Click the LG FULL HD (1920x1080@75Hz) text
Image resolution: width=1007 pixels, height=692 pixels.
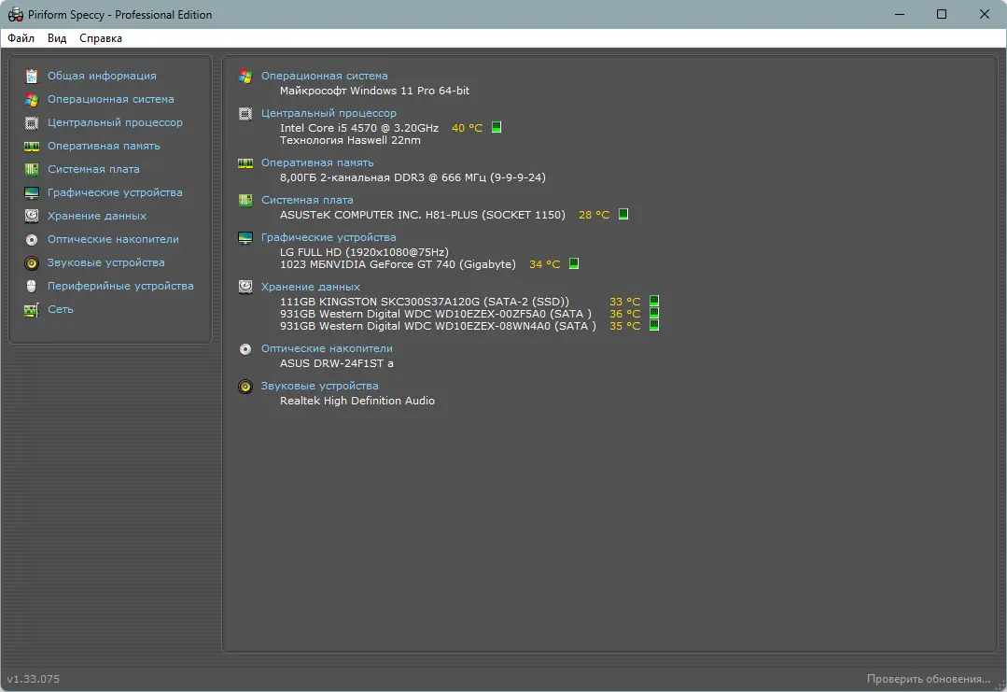(x=364, y=252)
